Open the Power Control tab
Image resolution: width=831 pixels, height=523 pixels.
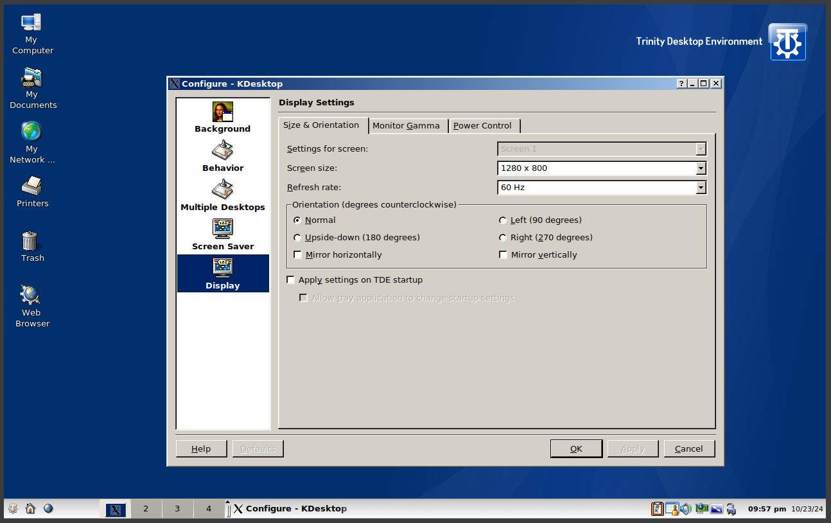482,126
